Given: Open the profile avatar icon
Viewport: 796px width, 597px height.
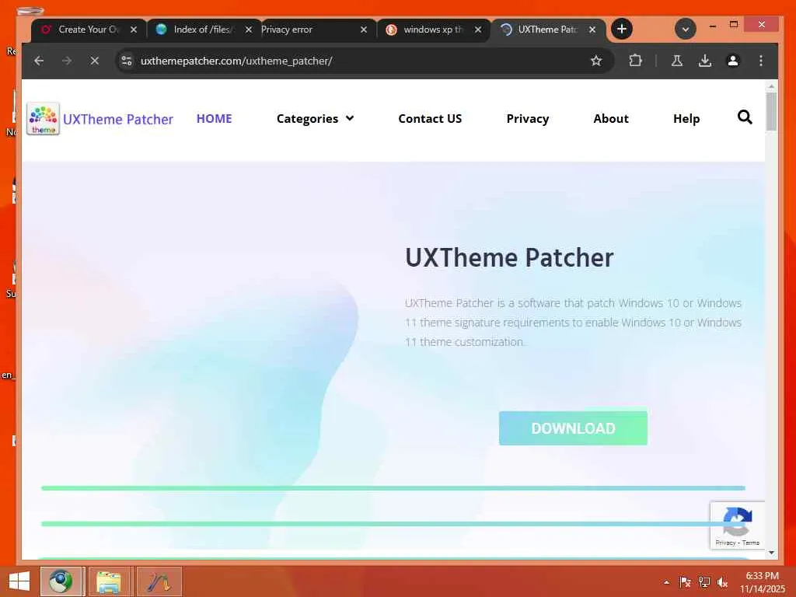Looking at the screenshot, I should click(732, 61).
